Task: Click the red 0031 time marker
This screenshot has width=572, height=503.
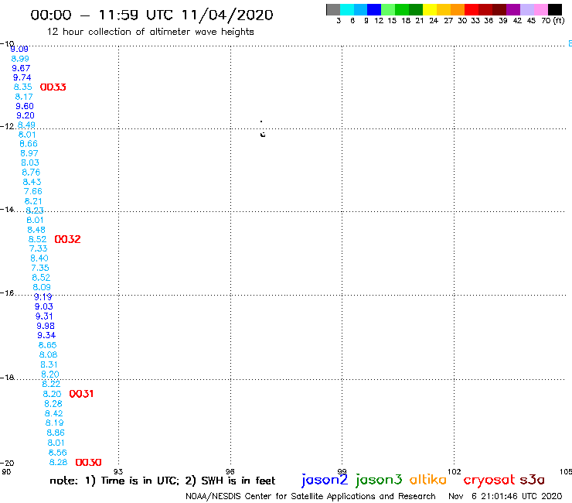Action: [x=81, y=394]
